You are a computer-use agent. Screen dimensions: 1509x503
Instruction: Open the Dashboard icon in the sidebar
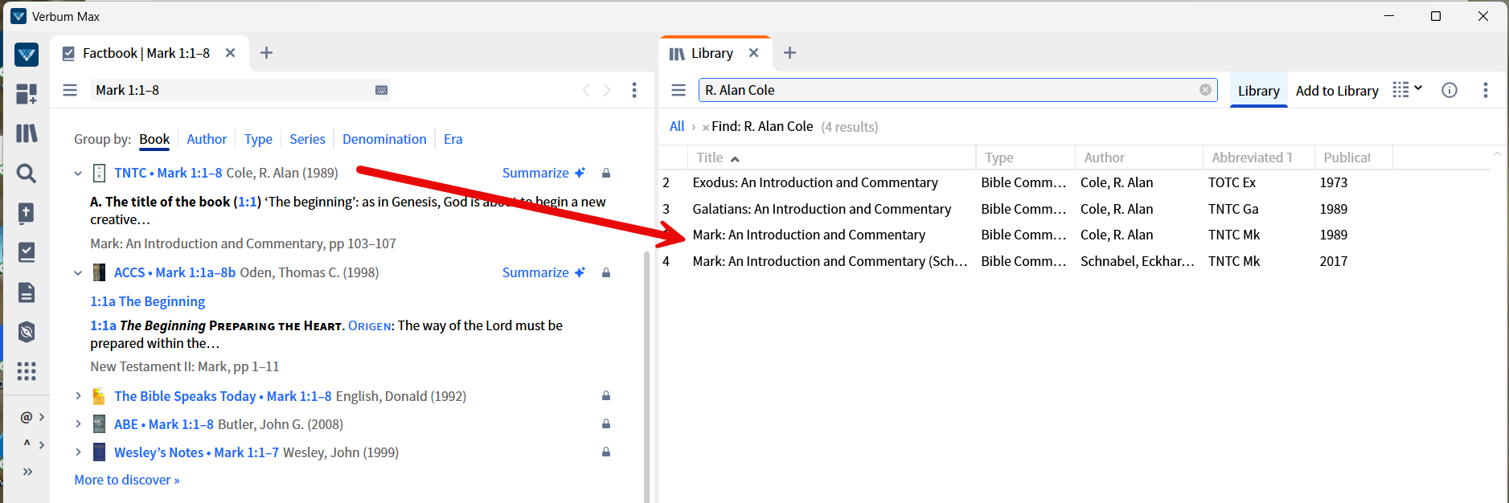click(27, 94)
